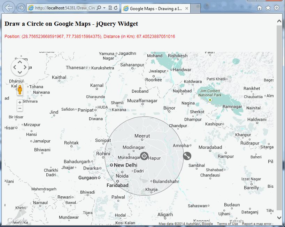Click the Gurgaon city label
Viewport: 285px width, 227px height.
coord(87,178)
